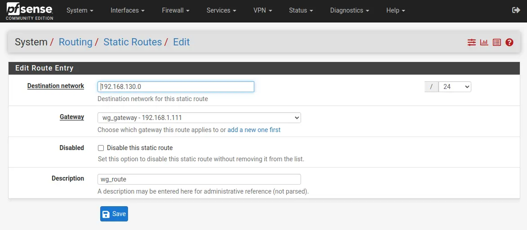
Task: Open the Services menu
Action: tap(221, 10)
